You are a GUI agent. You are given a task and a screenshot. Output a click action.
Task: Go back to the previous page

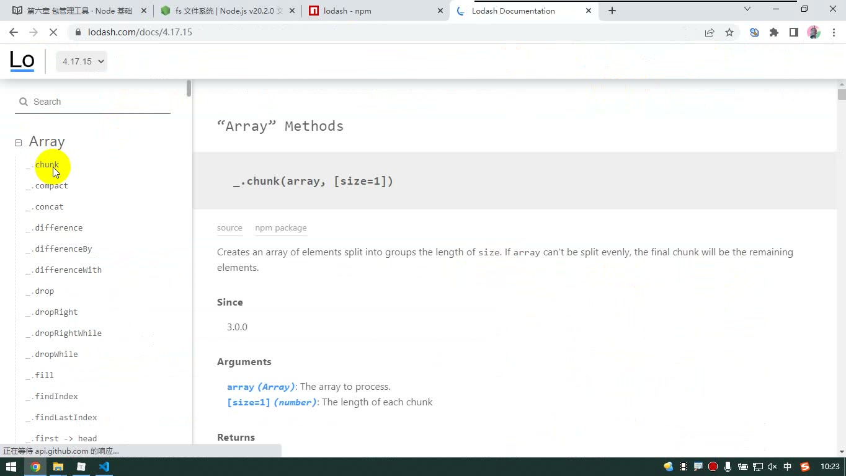14,32
